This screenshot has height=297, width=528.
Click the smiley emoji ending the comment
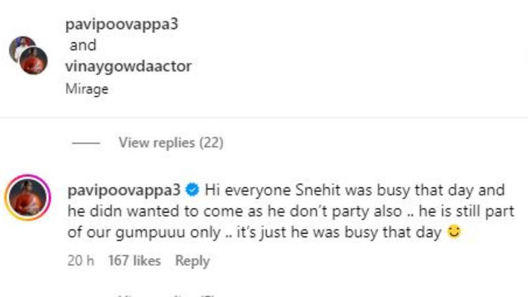pyautogui.click(x=453, y=233)
